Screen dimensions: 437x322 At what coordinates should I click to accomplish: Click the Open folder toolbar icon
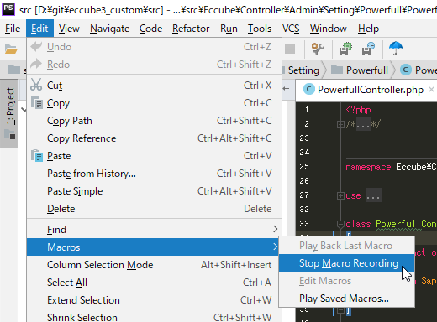(11, 49)
